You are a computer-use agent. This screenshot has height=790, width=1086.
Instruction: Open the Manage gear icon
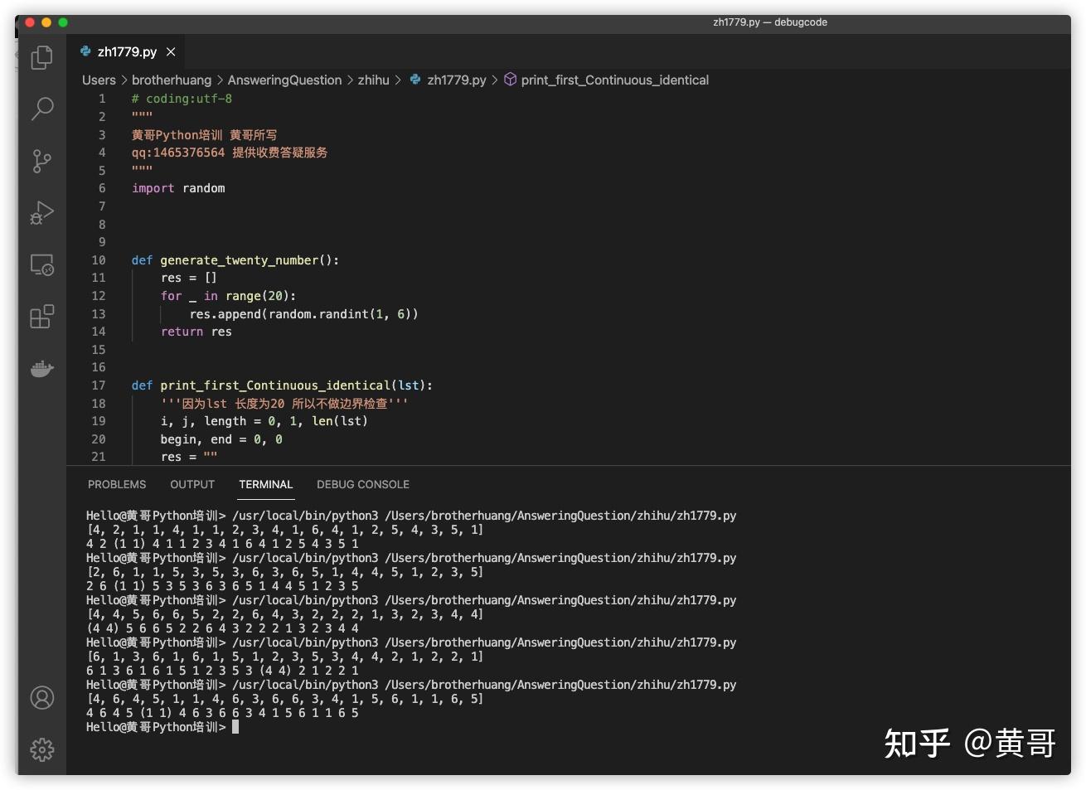point(41,749)
